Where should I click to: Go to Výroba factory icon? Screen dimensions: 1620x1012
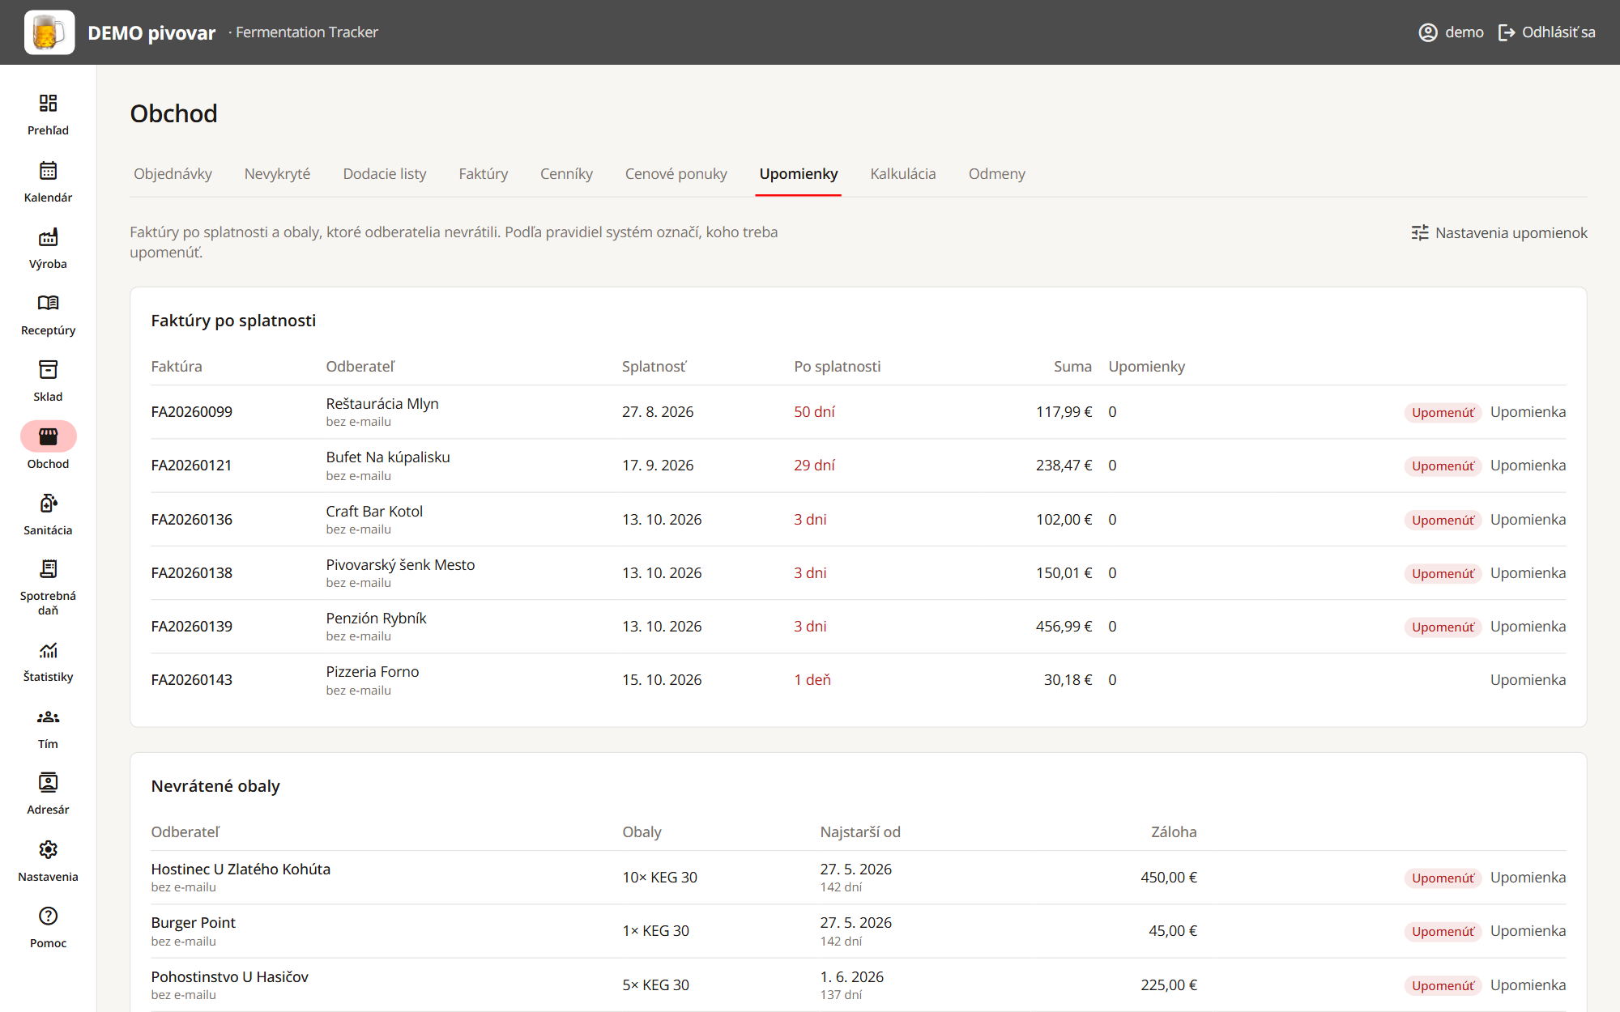48,236
